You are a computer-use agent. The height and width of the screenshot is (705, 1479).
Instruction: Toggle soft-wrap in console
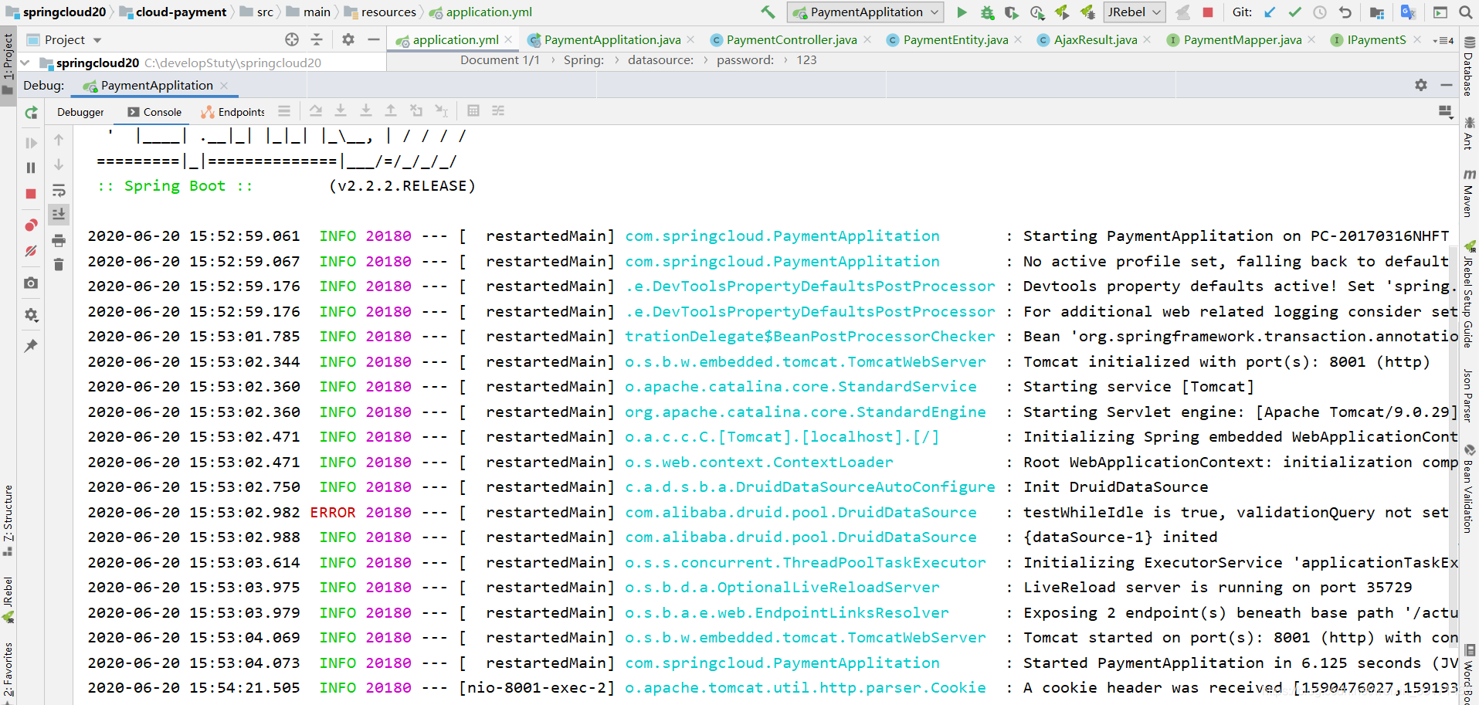(x=59, y=190)
